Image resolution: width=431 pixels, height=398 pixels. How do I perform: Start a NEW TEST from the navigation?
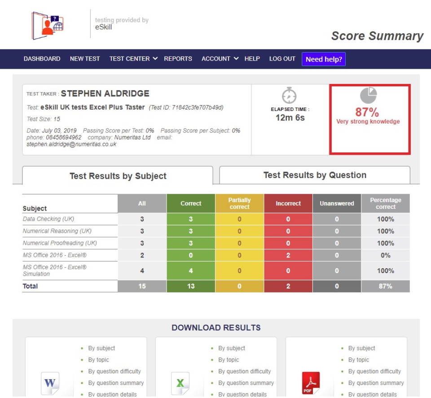85,58
